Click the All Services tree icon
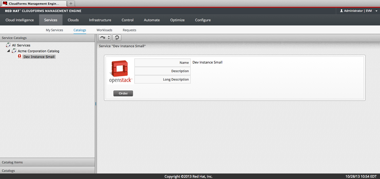The width and height of the screenshot is (380, 179). [8, 45]
